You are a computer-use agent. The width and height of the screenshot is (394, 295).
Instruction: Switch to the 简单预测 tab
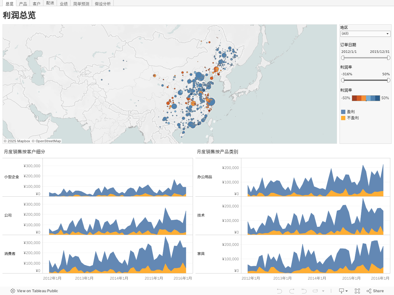tap(81, 3)
